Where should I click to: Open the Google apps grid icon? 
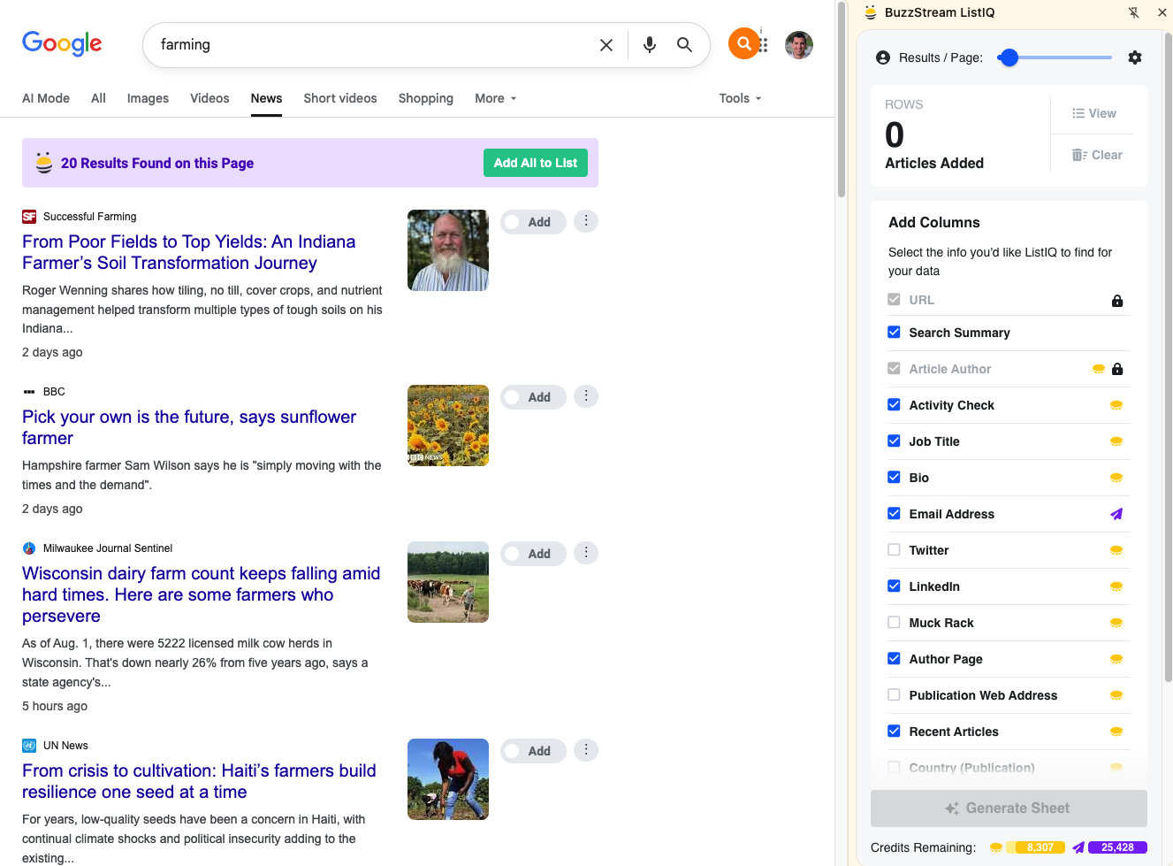point(764,45)
